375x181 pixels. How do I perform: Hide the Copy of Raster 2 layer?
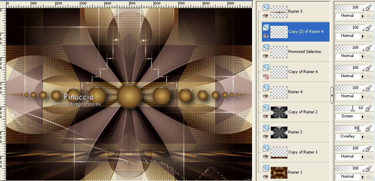click(266, 116)
